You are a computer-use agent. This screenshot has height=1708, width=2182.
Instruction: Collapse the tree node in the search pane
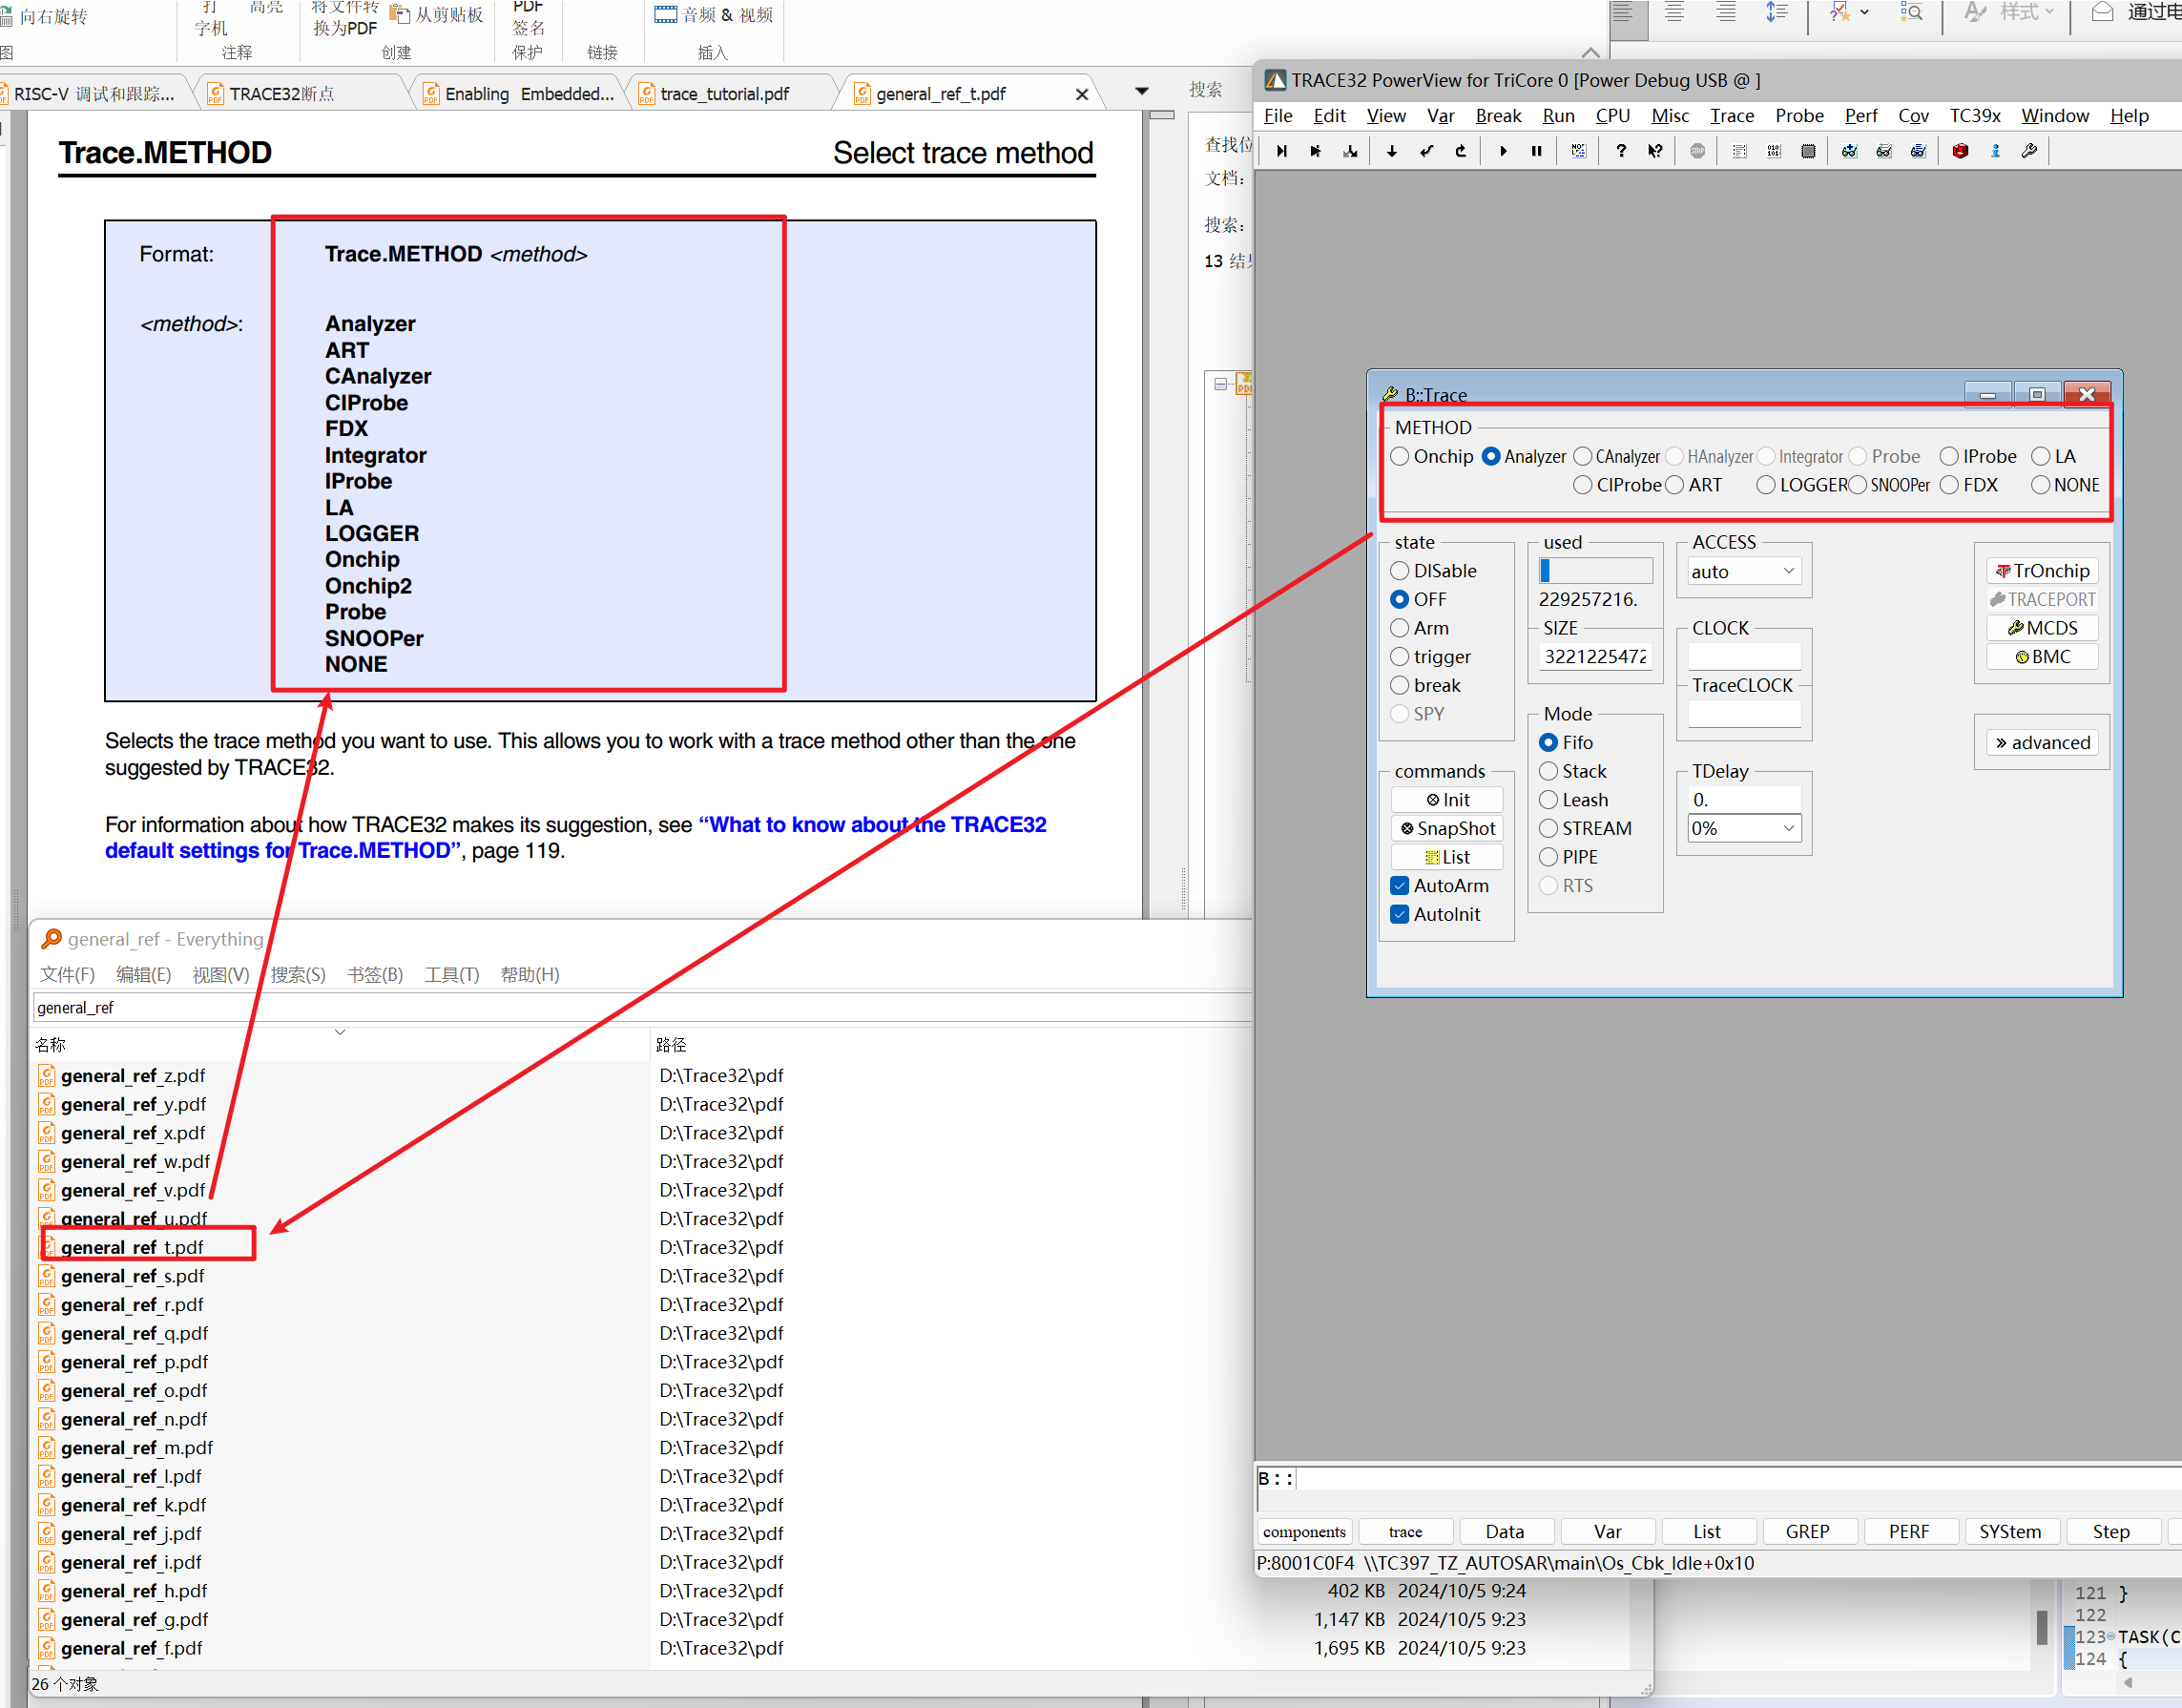tap(1220, 384)
